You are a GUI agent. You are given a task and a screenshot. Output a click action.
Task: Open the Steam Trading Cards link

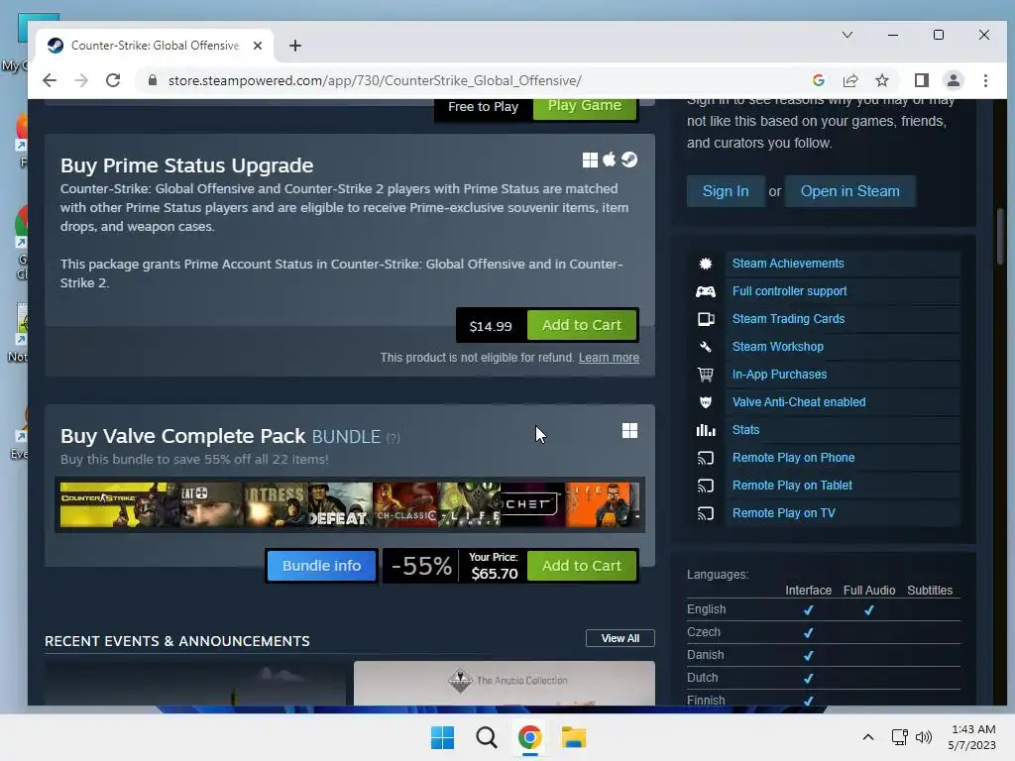pos(788,319)
